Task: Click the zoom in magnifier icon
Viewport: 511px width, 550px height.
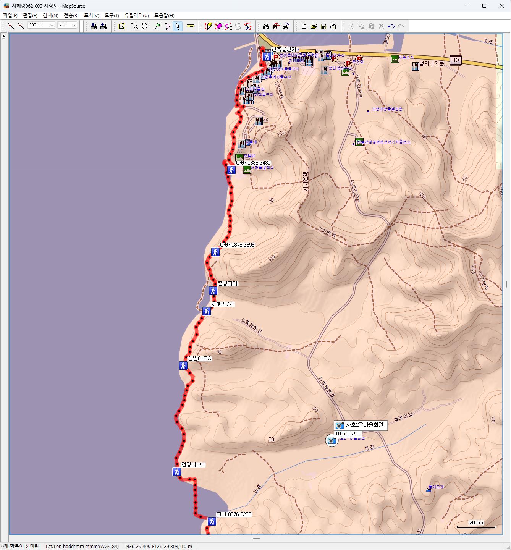Action: point(11,26)
